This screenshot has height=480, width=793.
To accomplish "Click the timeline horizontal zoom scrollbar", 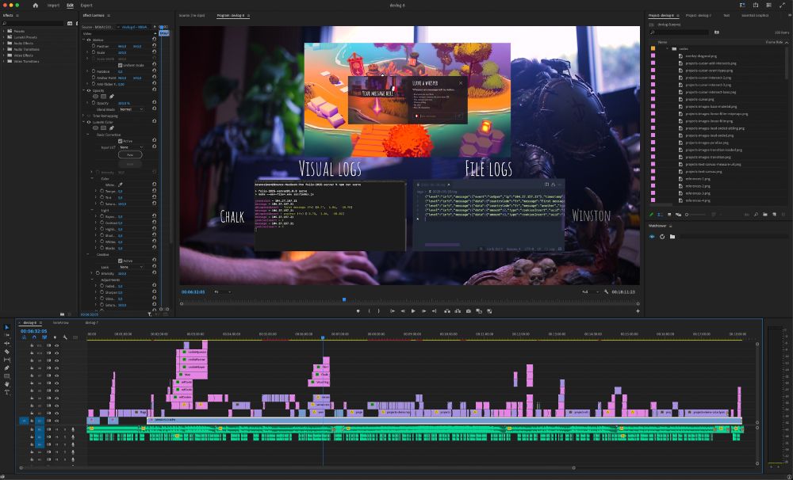I will coord(297,468).
